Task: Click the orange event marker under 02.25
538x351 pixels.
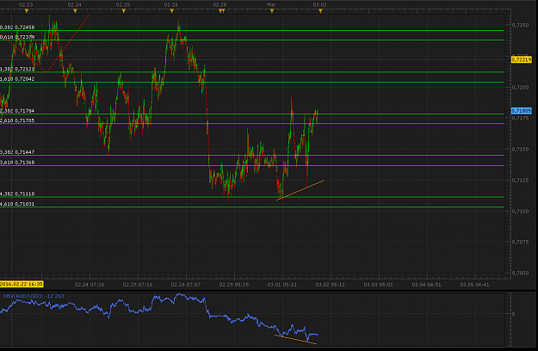Action: coord(123,11)
